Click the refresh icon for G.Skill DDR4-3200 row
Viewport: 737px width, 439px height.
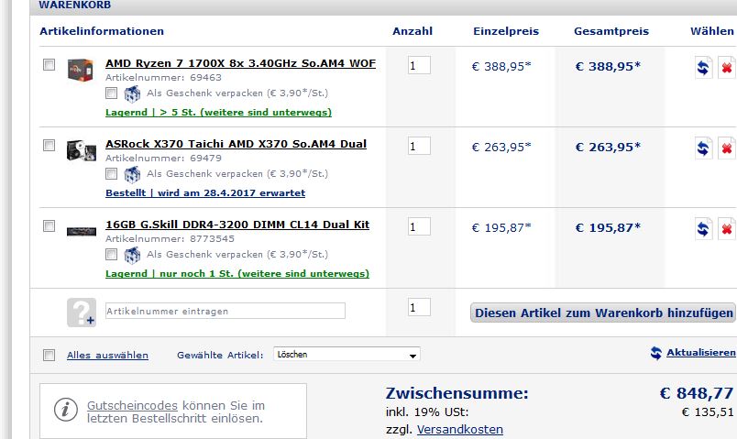point(703,229)
